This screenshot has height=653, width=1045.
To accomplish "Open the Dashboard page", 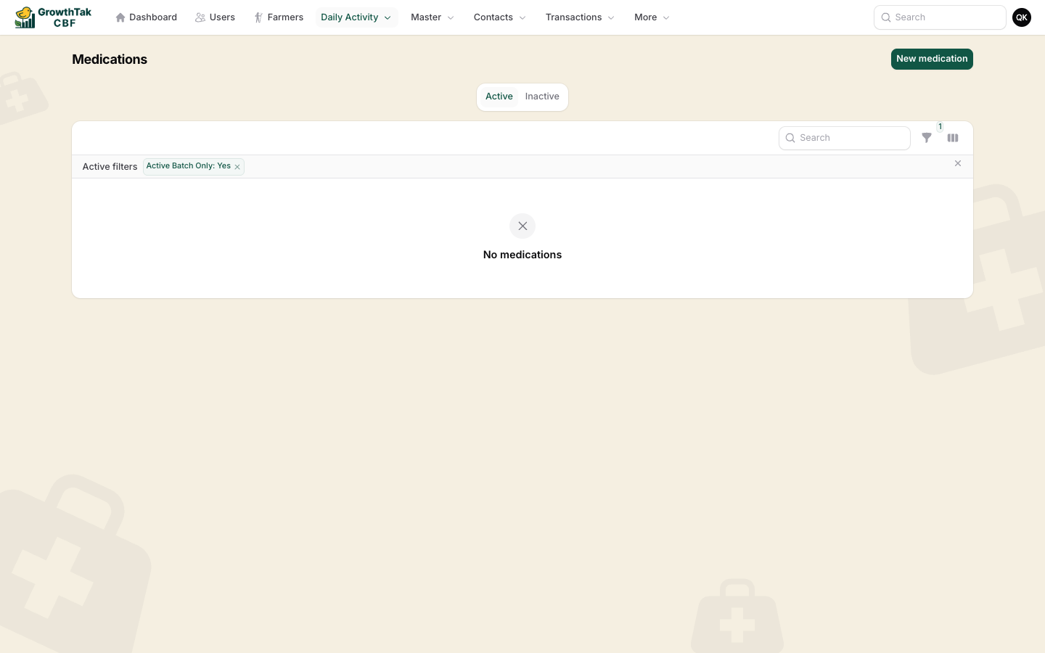I will coord(146,17).
